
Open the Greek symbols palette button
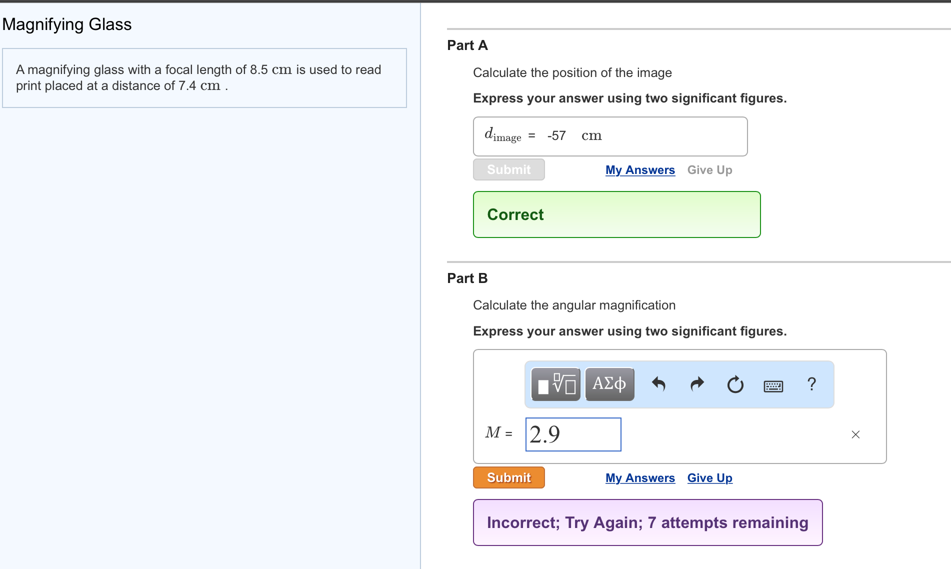click(609, 384)
